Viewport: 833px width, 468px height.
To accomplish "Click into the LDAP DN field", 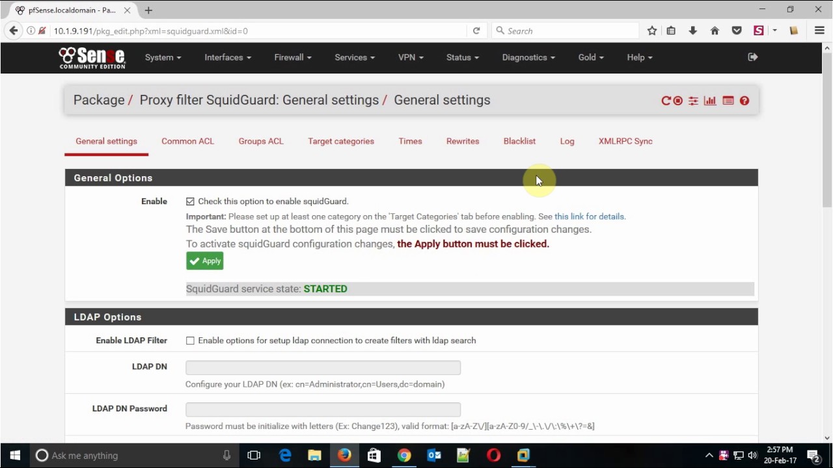I will [323, 367].
